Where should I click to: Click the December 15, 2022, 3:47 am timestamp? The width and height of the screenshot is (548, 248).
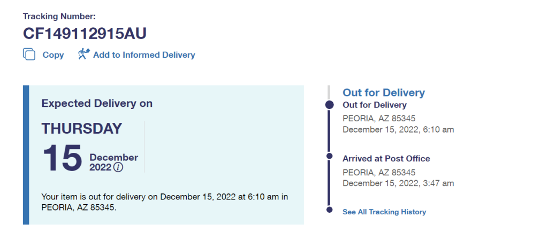[x=398, y=183]
